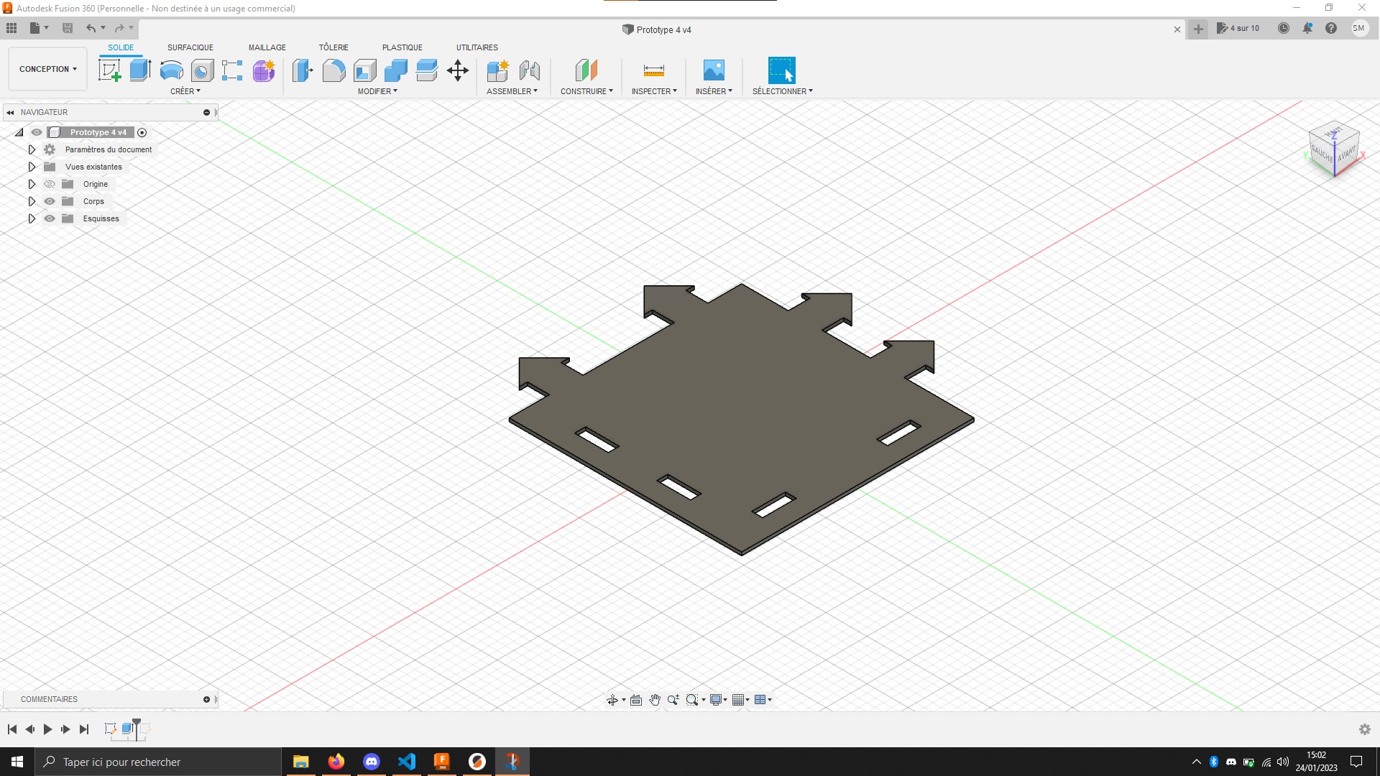The image size is (1380, 776).
Task: Close the Prototype 4 v4 document tab
Action: [1177, 29]
